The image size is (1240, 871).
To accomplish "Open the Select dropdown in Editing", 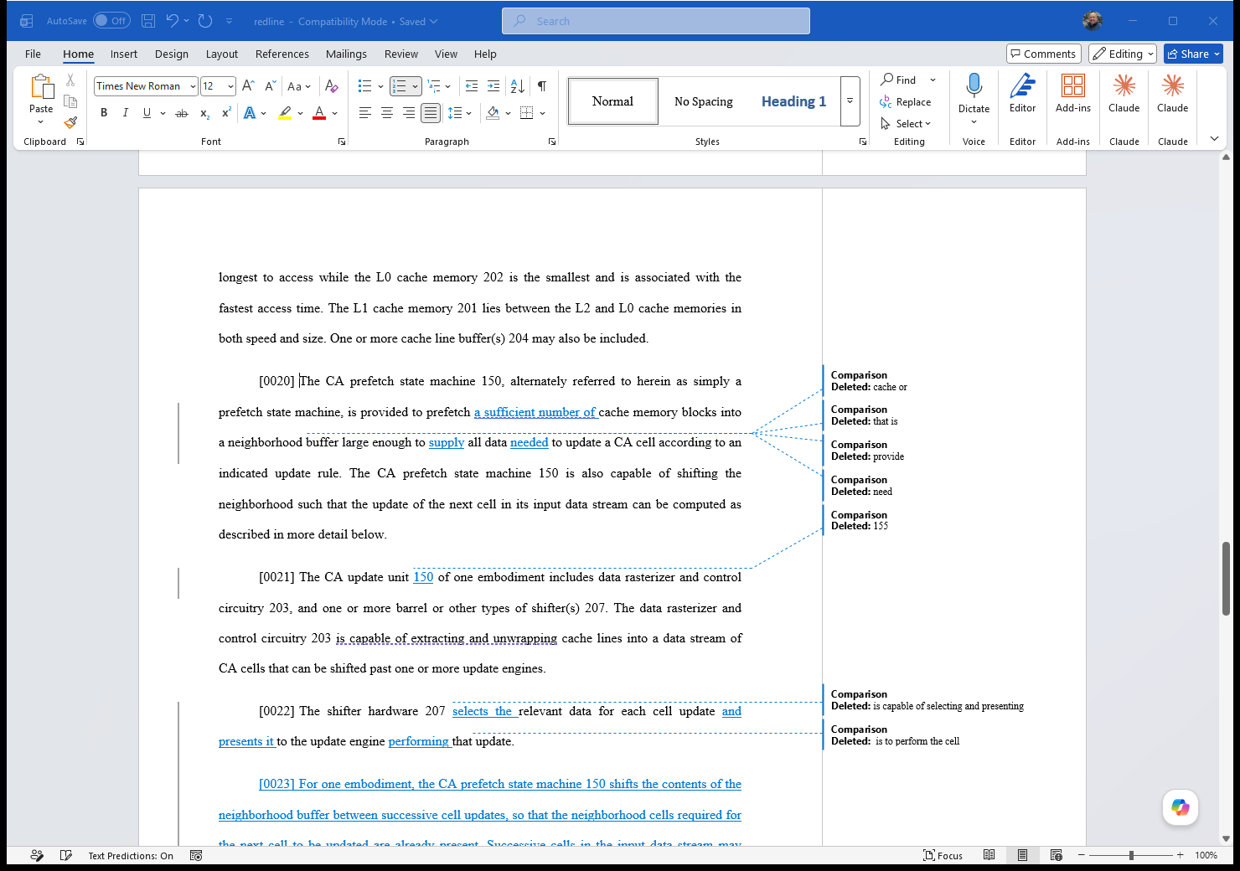I will click(x=906, y=124).
